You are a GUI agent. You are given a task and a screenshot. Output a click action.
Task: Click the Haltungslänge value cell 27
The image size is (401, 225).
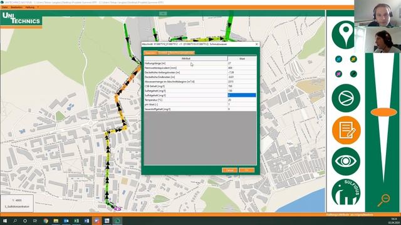242,63
